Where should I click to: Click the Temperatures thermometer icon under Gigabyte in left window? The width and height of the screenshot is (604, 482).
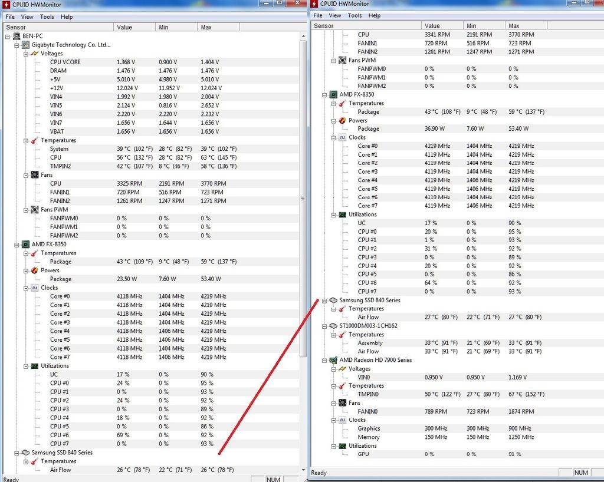tap(35, 140)
